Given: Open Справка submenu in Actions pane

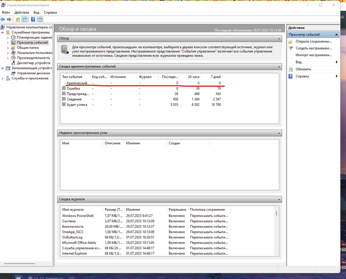Looking at the screenshot, I should (313, 76).
